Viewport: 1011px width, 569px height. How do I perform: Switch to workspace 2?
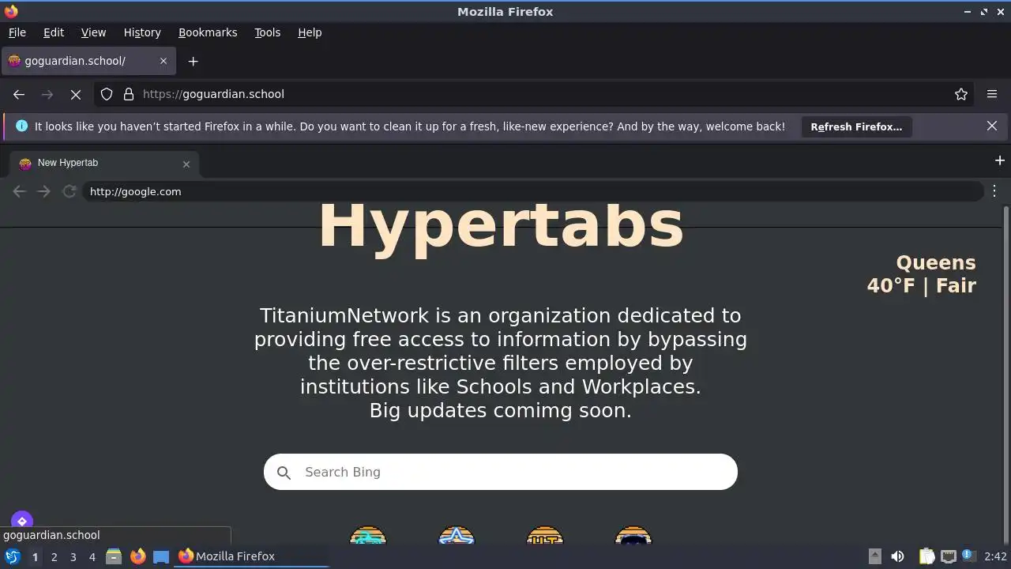click(x=54, y=556)
